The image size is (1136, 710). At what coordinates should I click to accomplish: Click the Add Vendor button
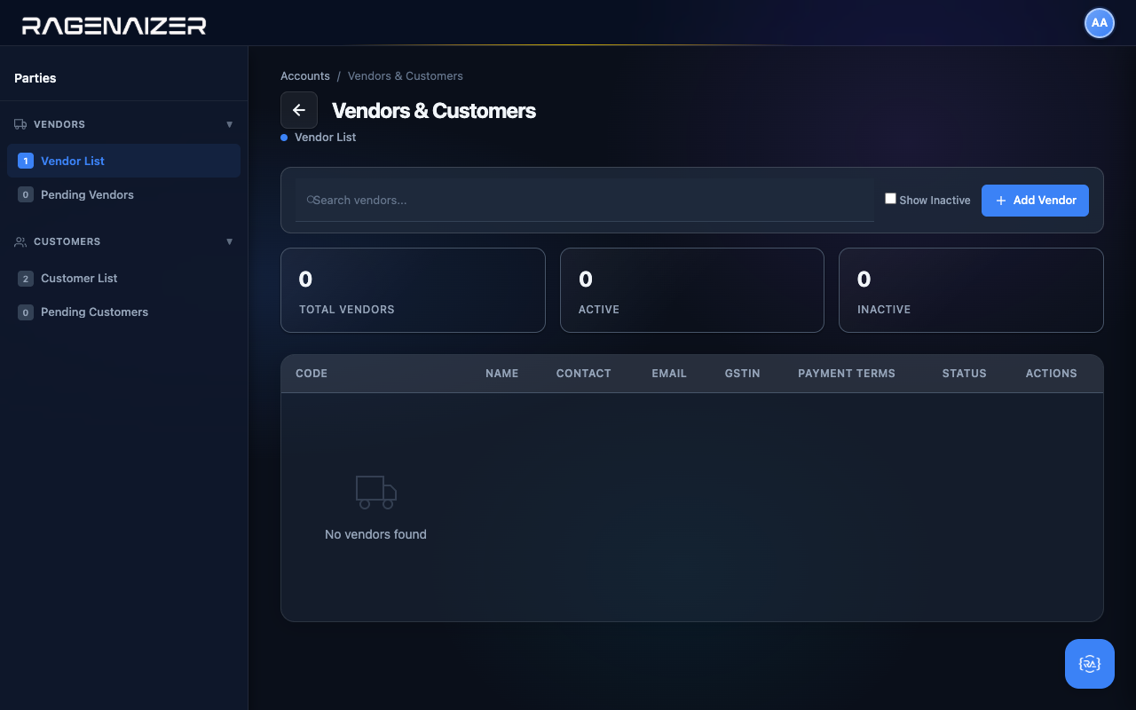[1035, 201]
